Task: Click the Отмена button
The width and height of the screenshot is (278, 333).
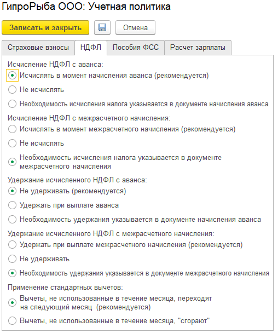Action: coord(135,27)
